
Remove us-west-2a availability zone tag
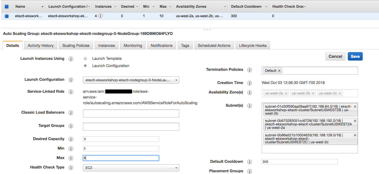286,93
